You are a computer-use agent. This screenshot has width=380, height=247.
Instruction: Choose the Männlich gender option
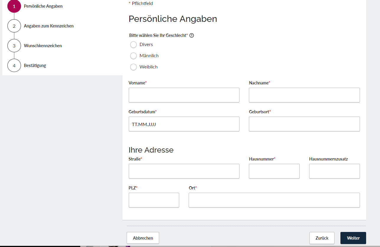click(133, 56)
